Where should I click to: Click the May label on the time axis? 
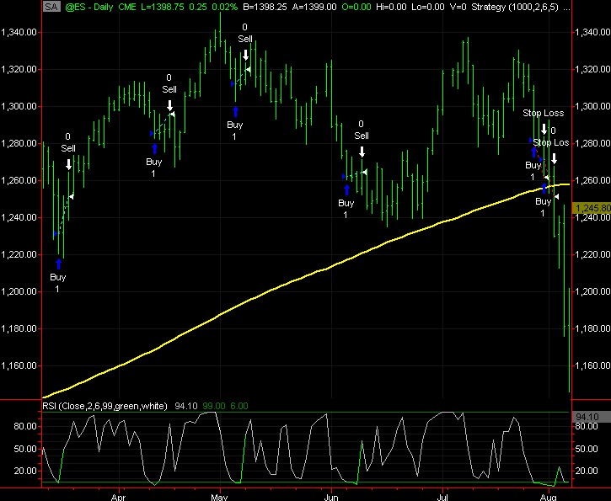(x=219, y=497)
